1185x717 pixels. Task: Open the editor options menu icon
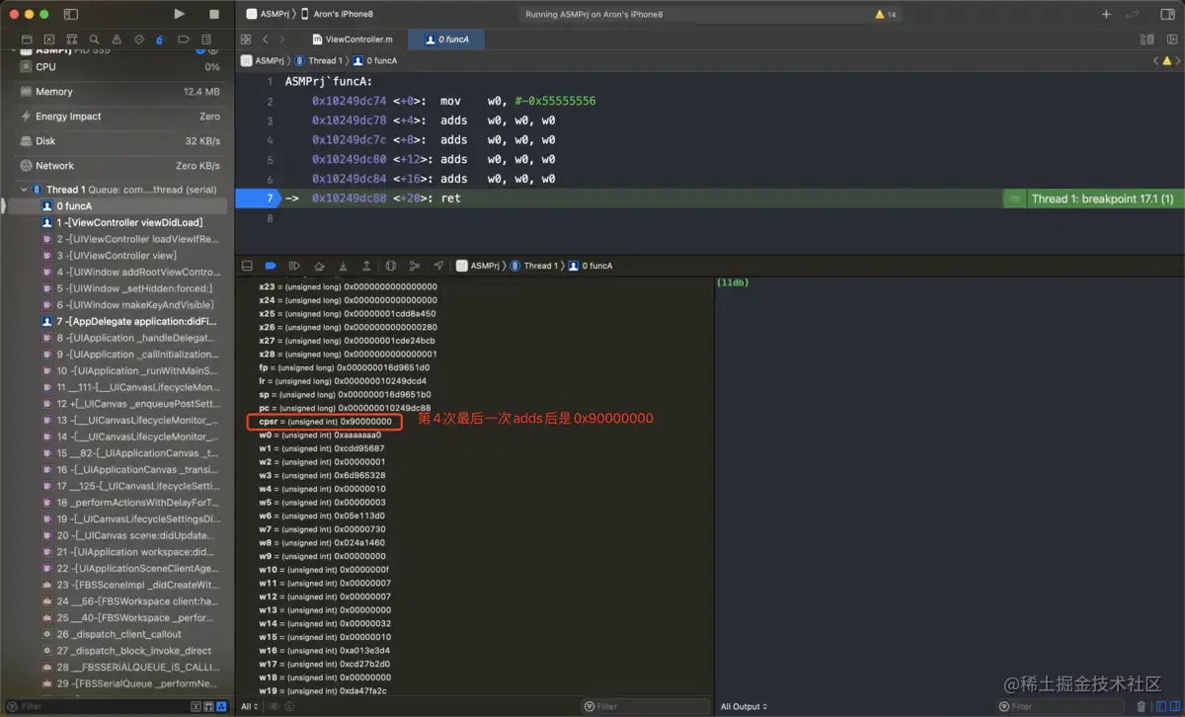1146,40
